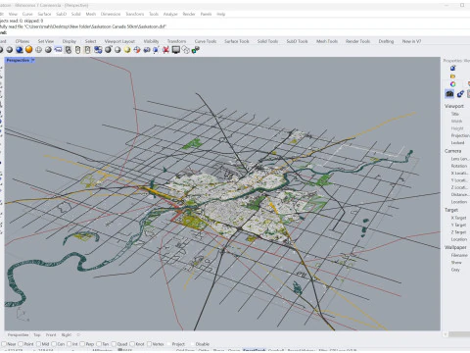Viewport: 470px width, 353px height.
Task: Click the blue rendered sphere display icon
Action: click(20, 50)
